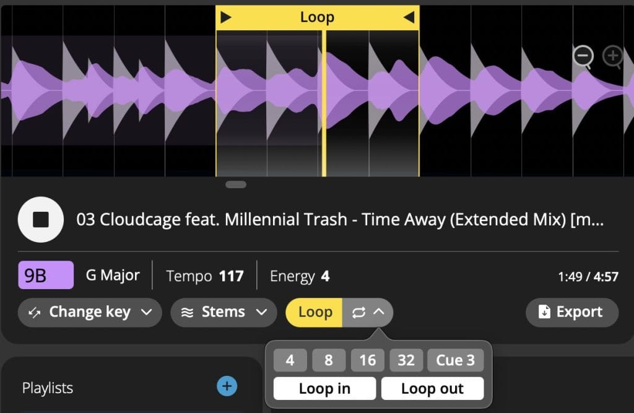Click the repeat arrows icon beside Loop
This screenshot has height=413, width=634.
point(358,312)
